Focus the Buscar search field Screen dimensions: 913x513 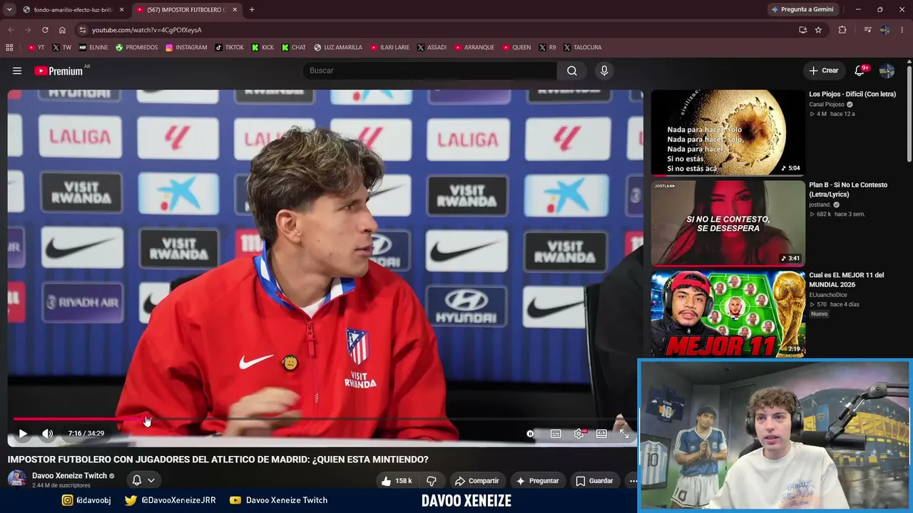(430, 71)
